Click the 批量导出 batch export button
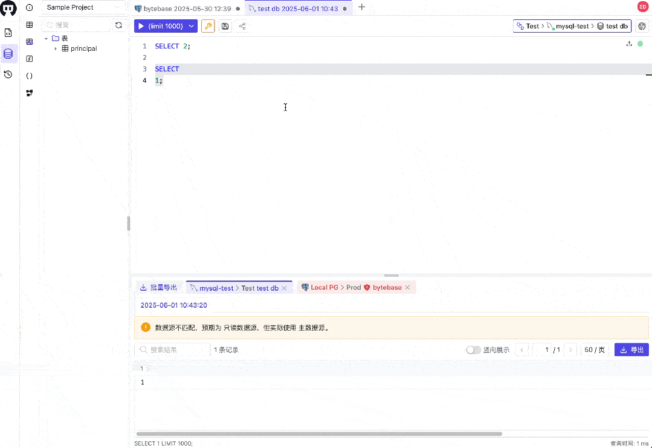 (x=158, y=287)
